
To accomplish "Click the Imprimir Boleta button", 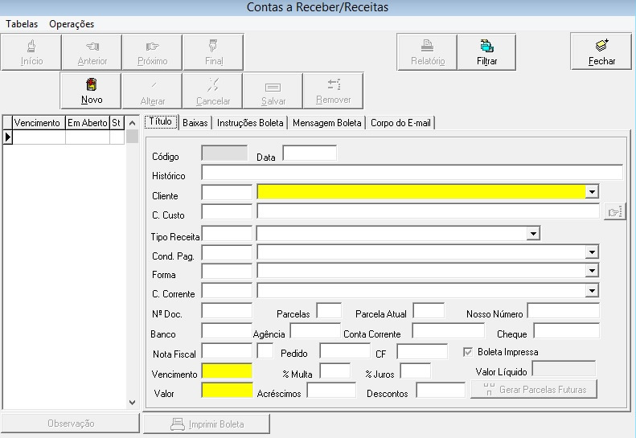I will click(207, 424).
